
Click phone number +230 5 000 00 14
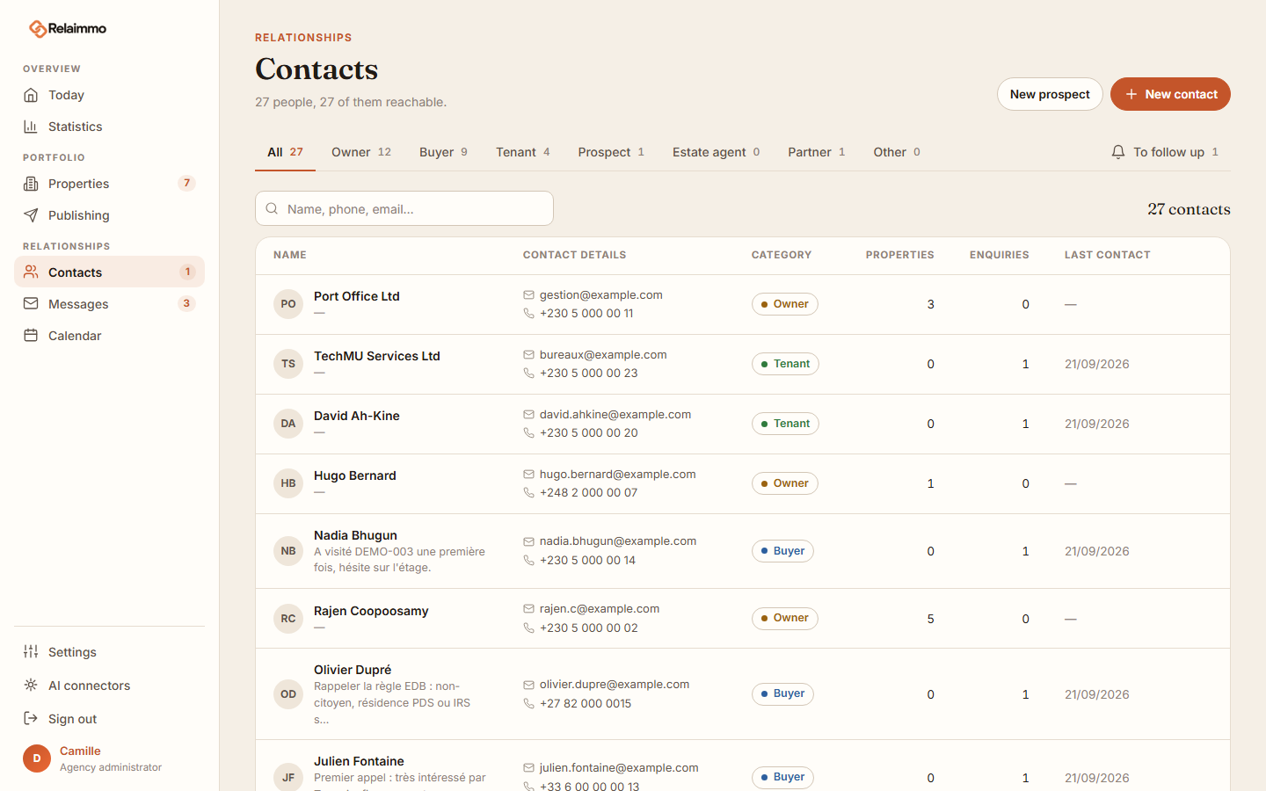click(587, 560)
